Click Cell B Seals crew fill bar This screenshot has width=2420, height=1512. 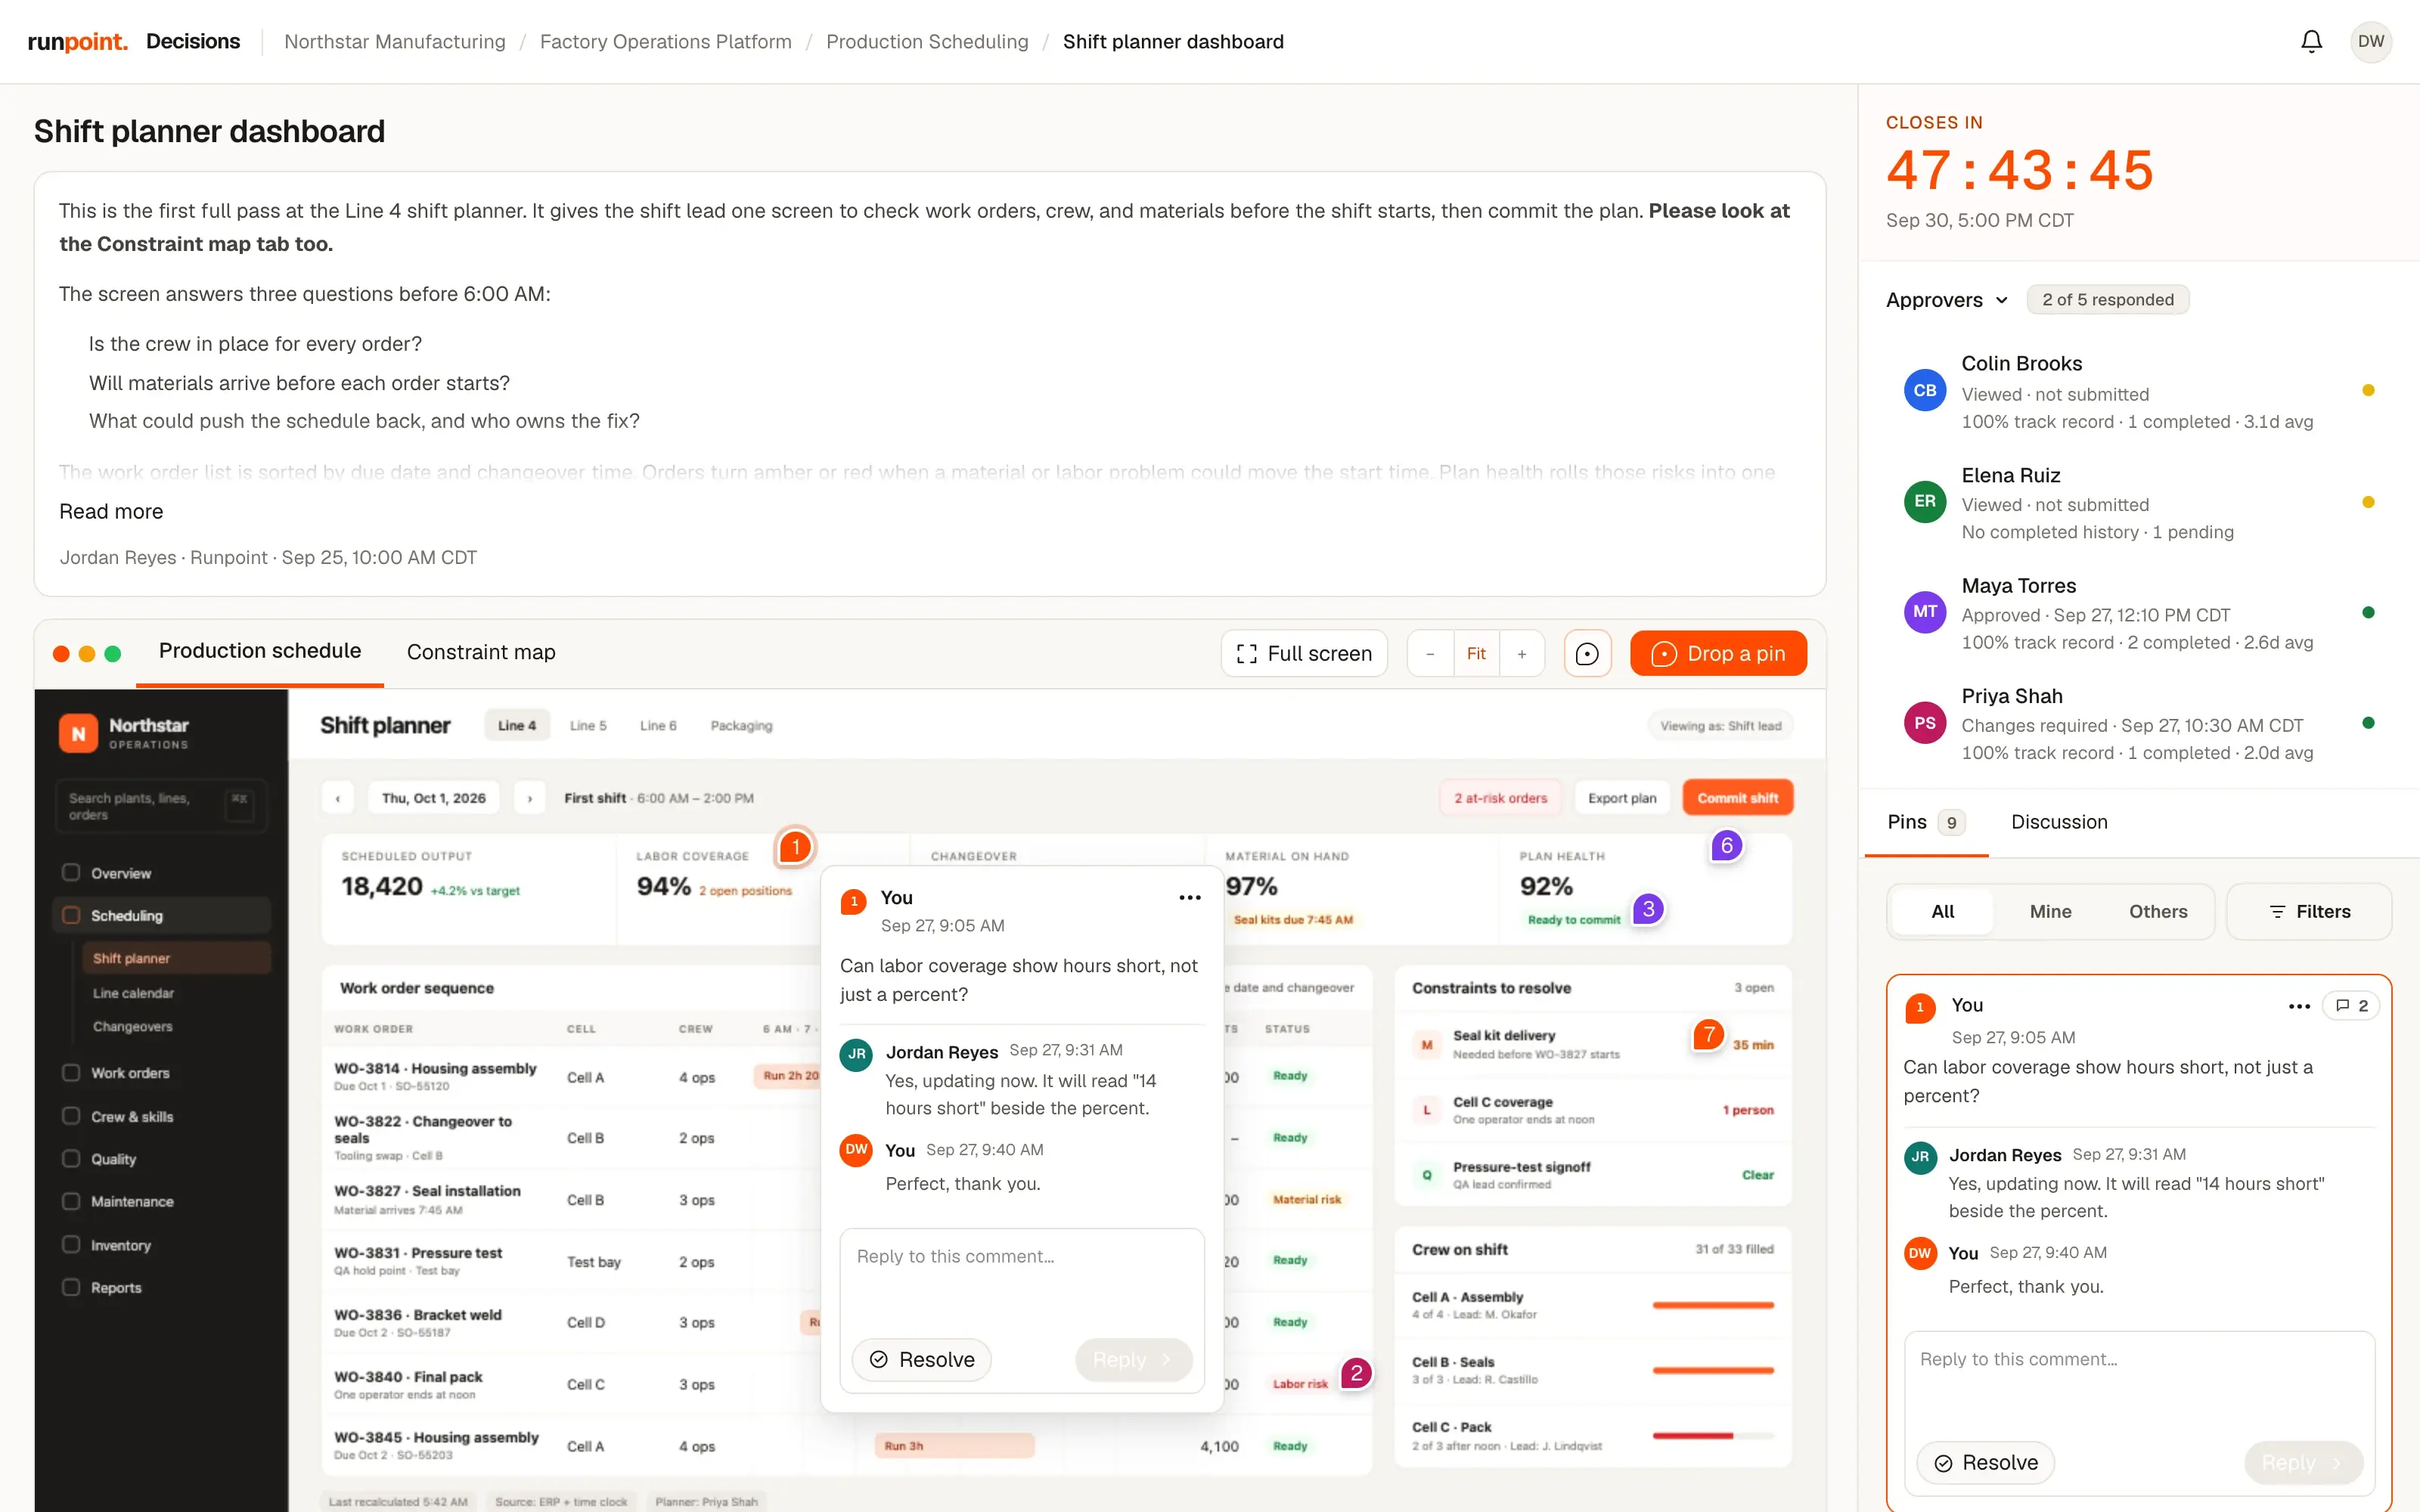click(x=1712, y=1370)
